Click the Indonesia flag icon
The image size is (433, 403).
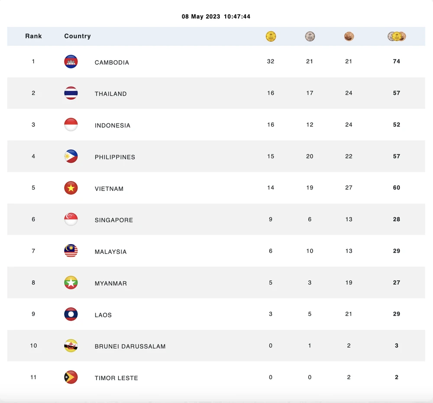pyautogui.click(x=71, y=125)
